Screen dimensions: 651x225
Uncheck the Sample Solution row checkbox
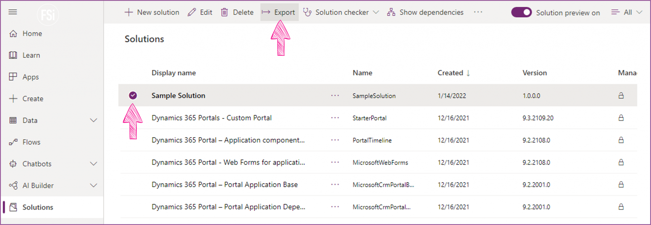133,95
